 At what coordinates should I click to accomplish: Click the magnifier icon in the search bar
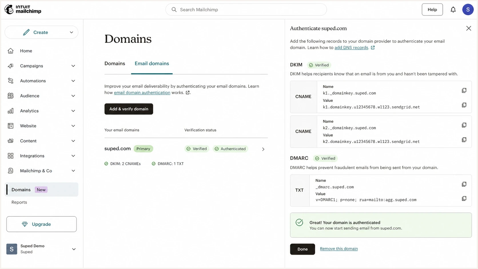[x=174, y=10]
